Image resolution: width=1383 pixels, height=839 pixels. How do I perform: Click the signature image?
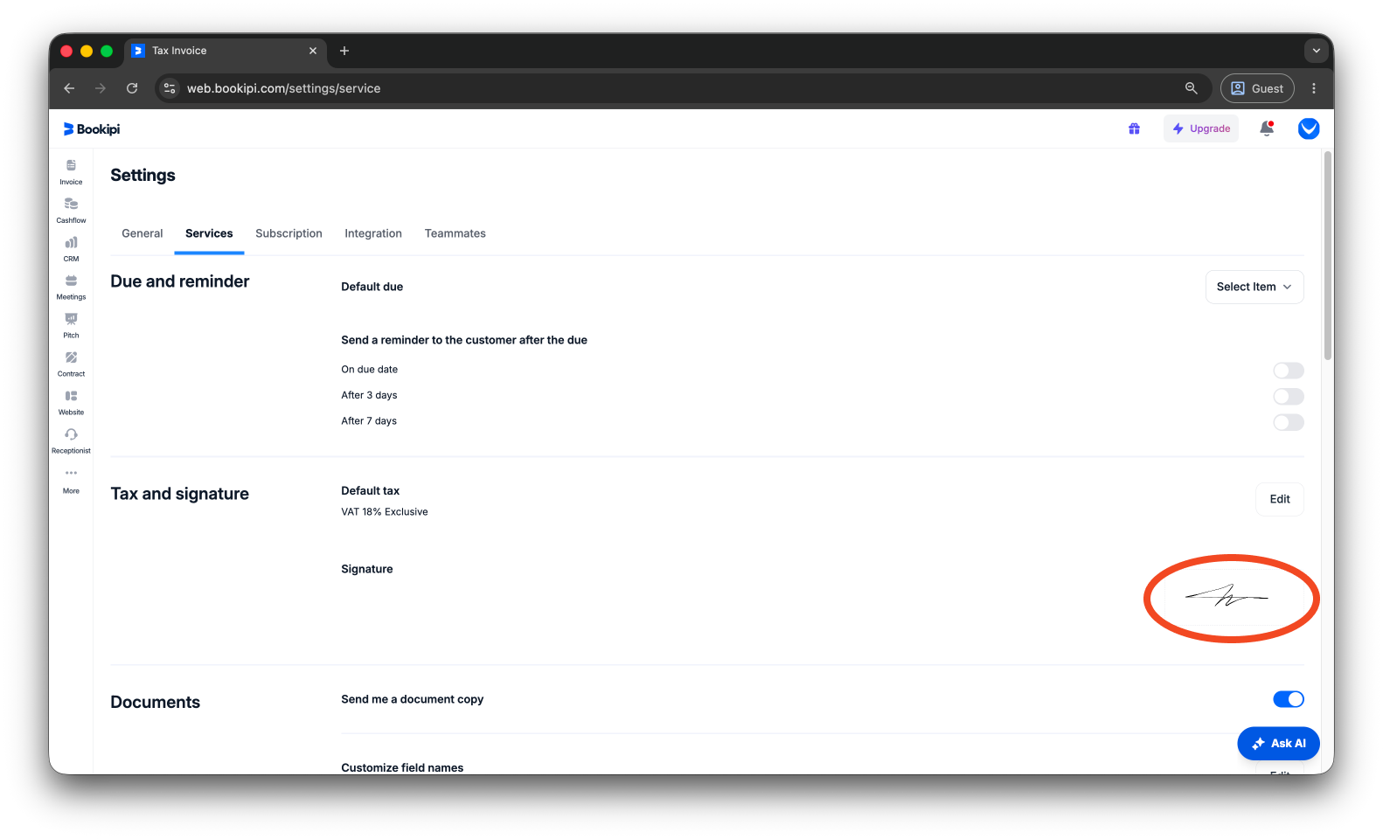coord(1227,597)
